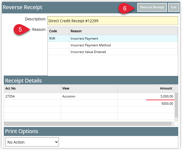Click the Acc No column header
The image size is (182, 150).
[32, 89]
